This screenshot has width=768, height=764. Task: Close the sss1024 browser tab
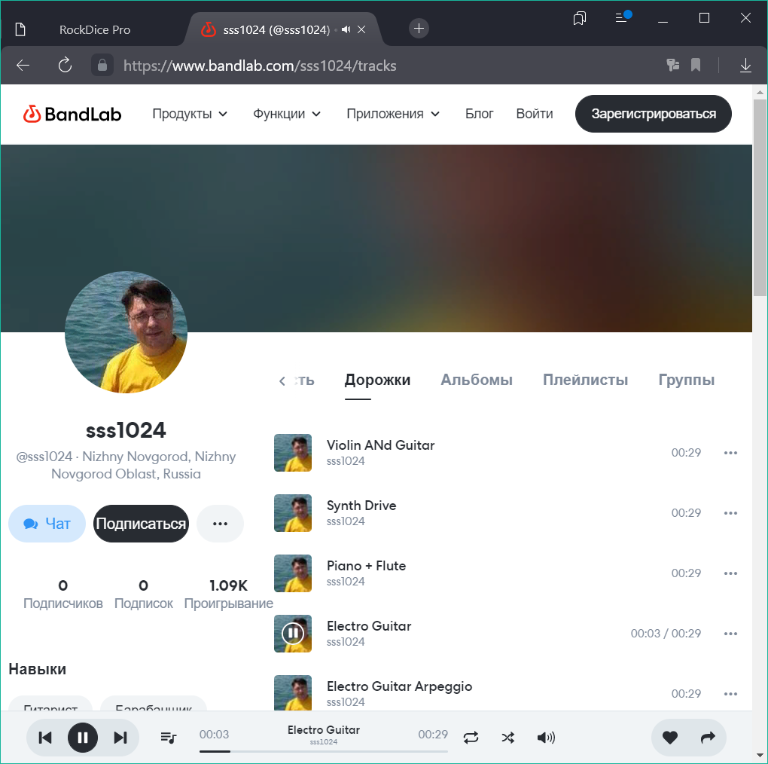pos(361,30)
